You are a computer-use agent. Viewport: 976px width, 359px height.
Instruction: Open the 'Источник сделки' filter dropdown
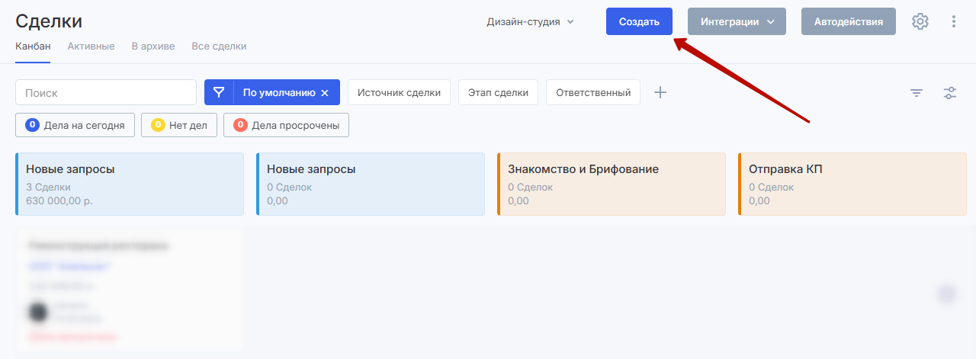pos(399,92)
